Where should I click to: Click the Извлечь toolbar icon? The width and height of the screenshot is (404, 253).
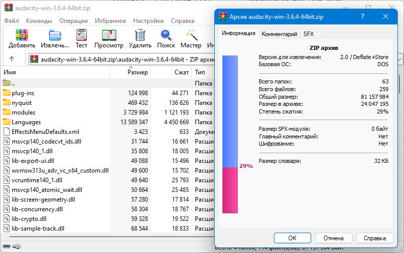[55, 35]
